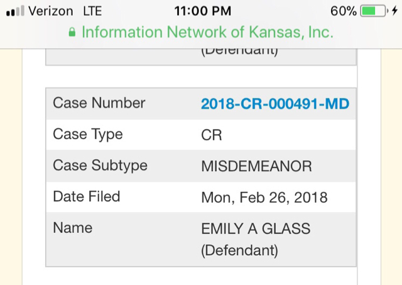Click the CR case type value
Screen dimensions: 402x285
point(212,135)
